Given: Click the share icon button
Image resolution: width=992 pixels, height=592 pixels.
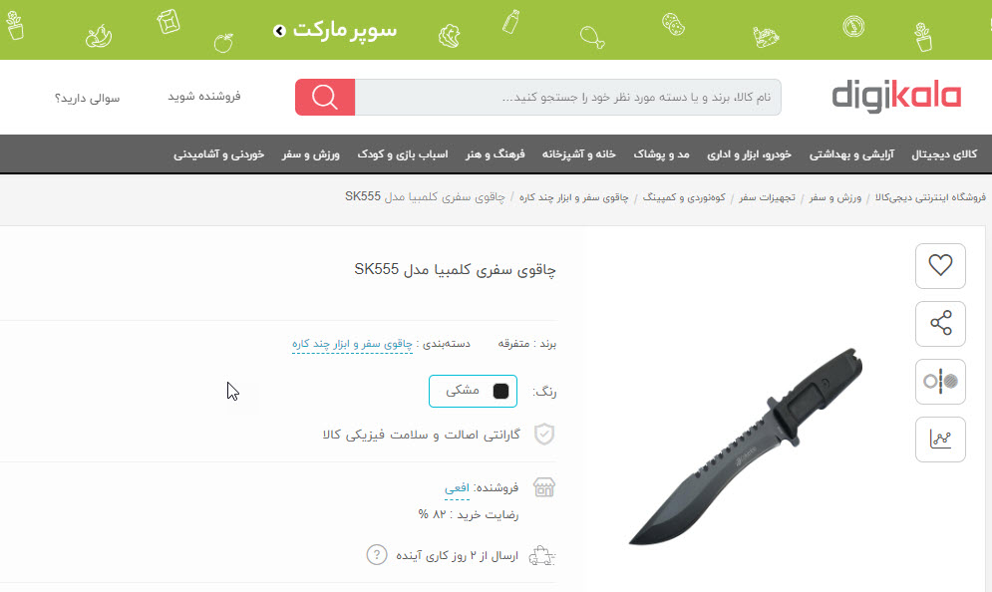Looking at the screenshot, I should 940,323.
